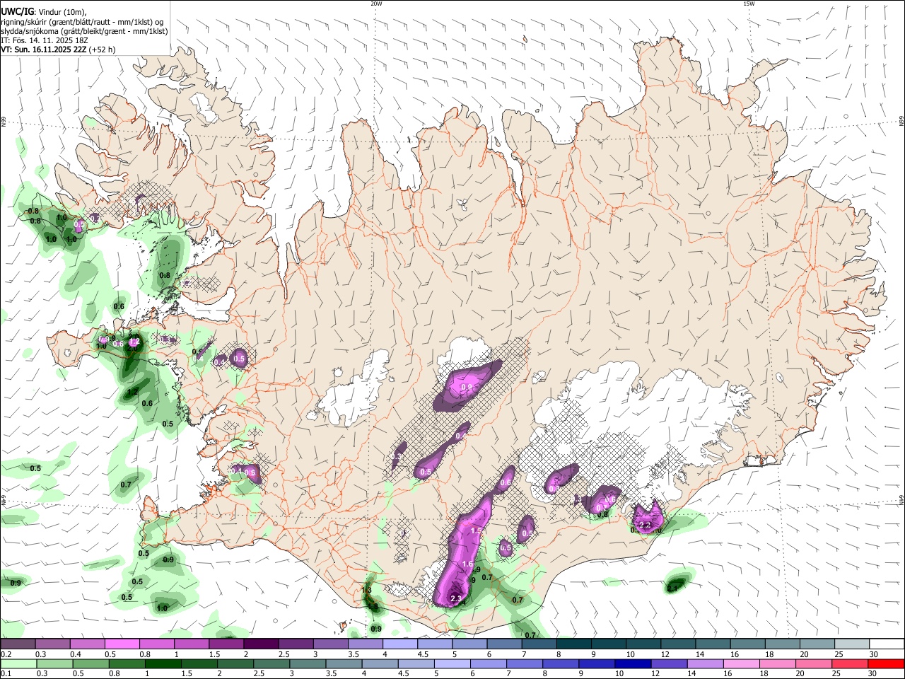Image resolution: width=905 pixels, height=679 pixels.
Task: Click the dull mauve 0.2–0.3 swatch starting upper legend row
Action: (x=17, y=644)
